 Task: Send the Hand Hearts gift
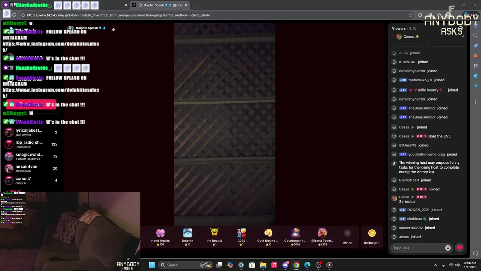point(160,237)
